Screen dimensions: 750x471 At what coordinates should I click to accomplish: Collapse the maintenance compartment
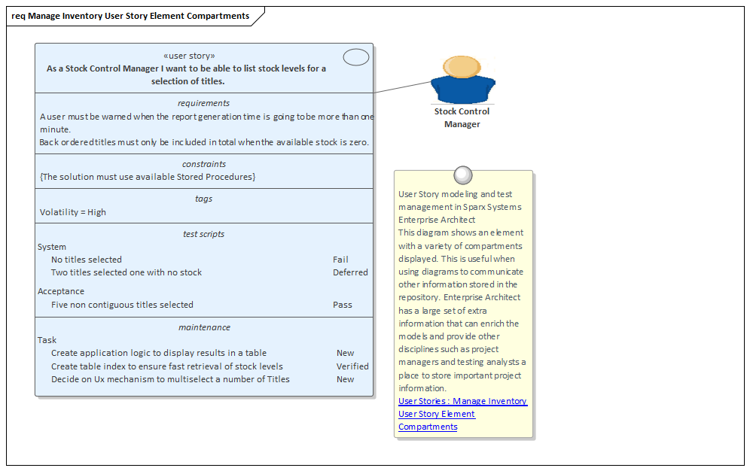point(203,327)
